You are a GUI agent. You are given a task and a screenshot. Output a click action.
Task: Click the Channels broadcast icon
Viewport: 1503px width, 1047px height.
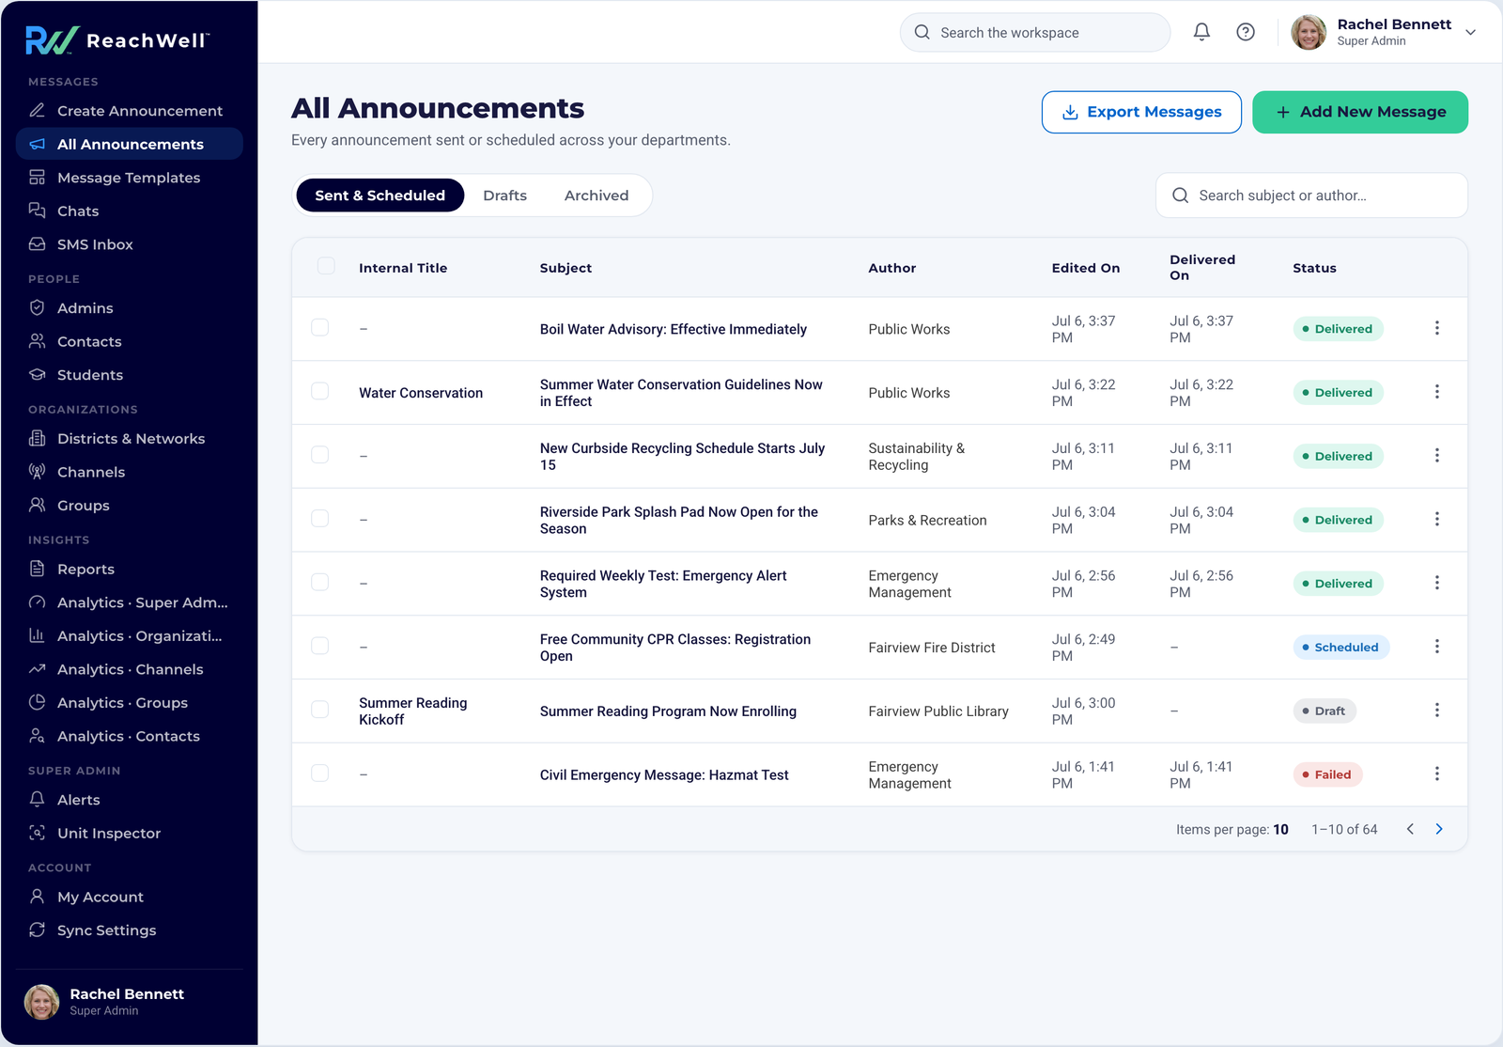click(38, 472)
